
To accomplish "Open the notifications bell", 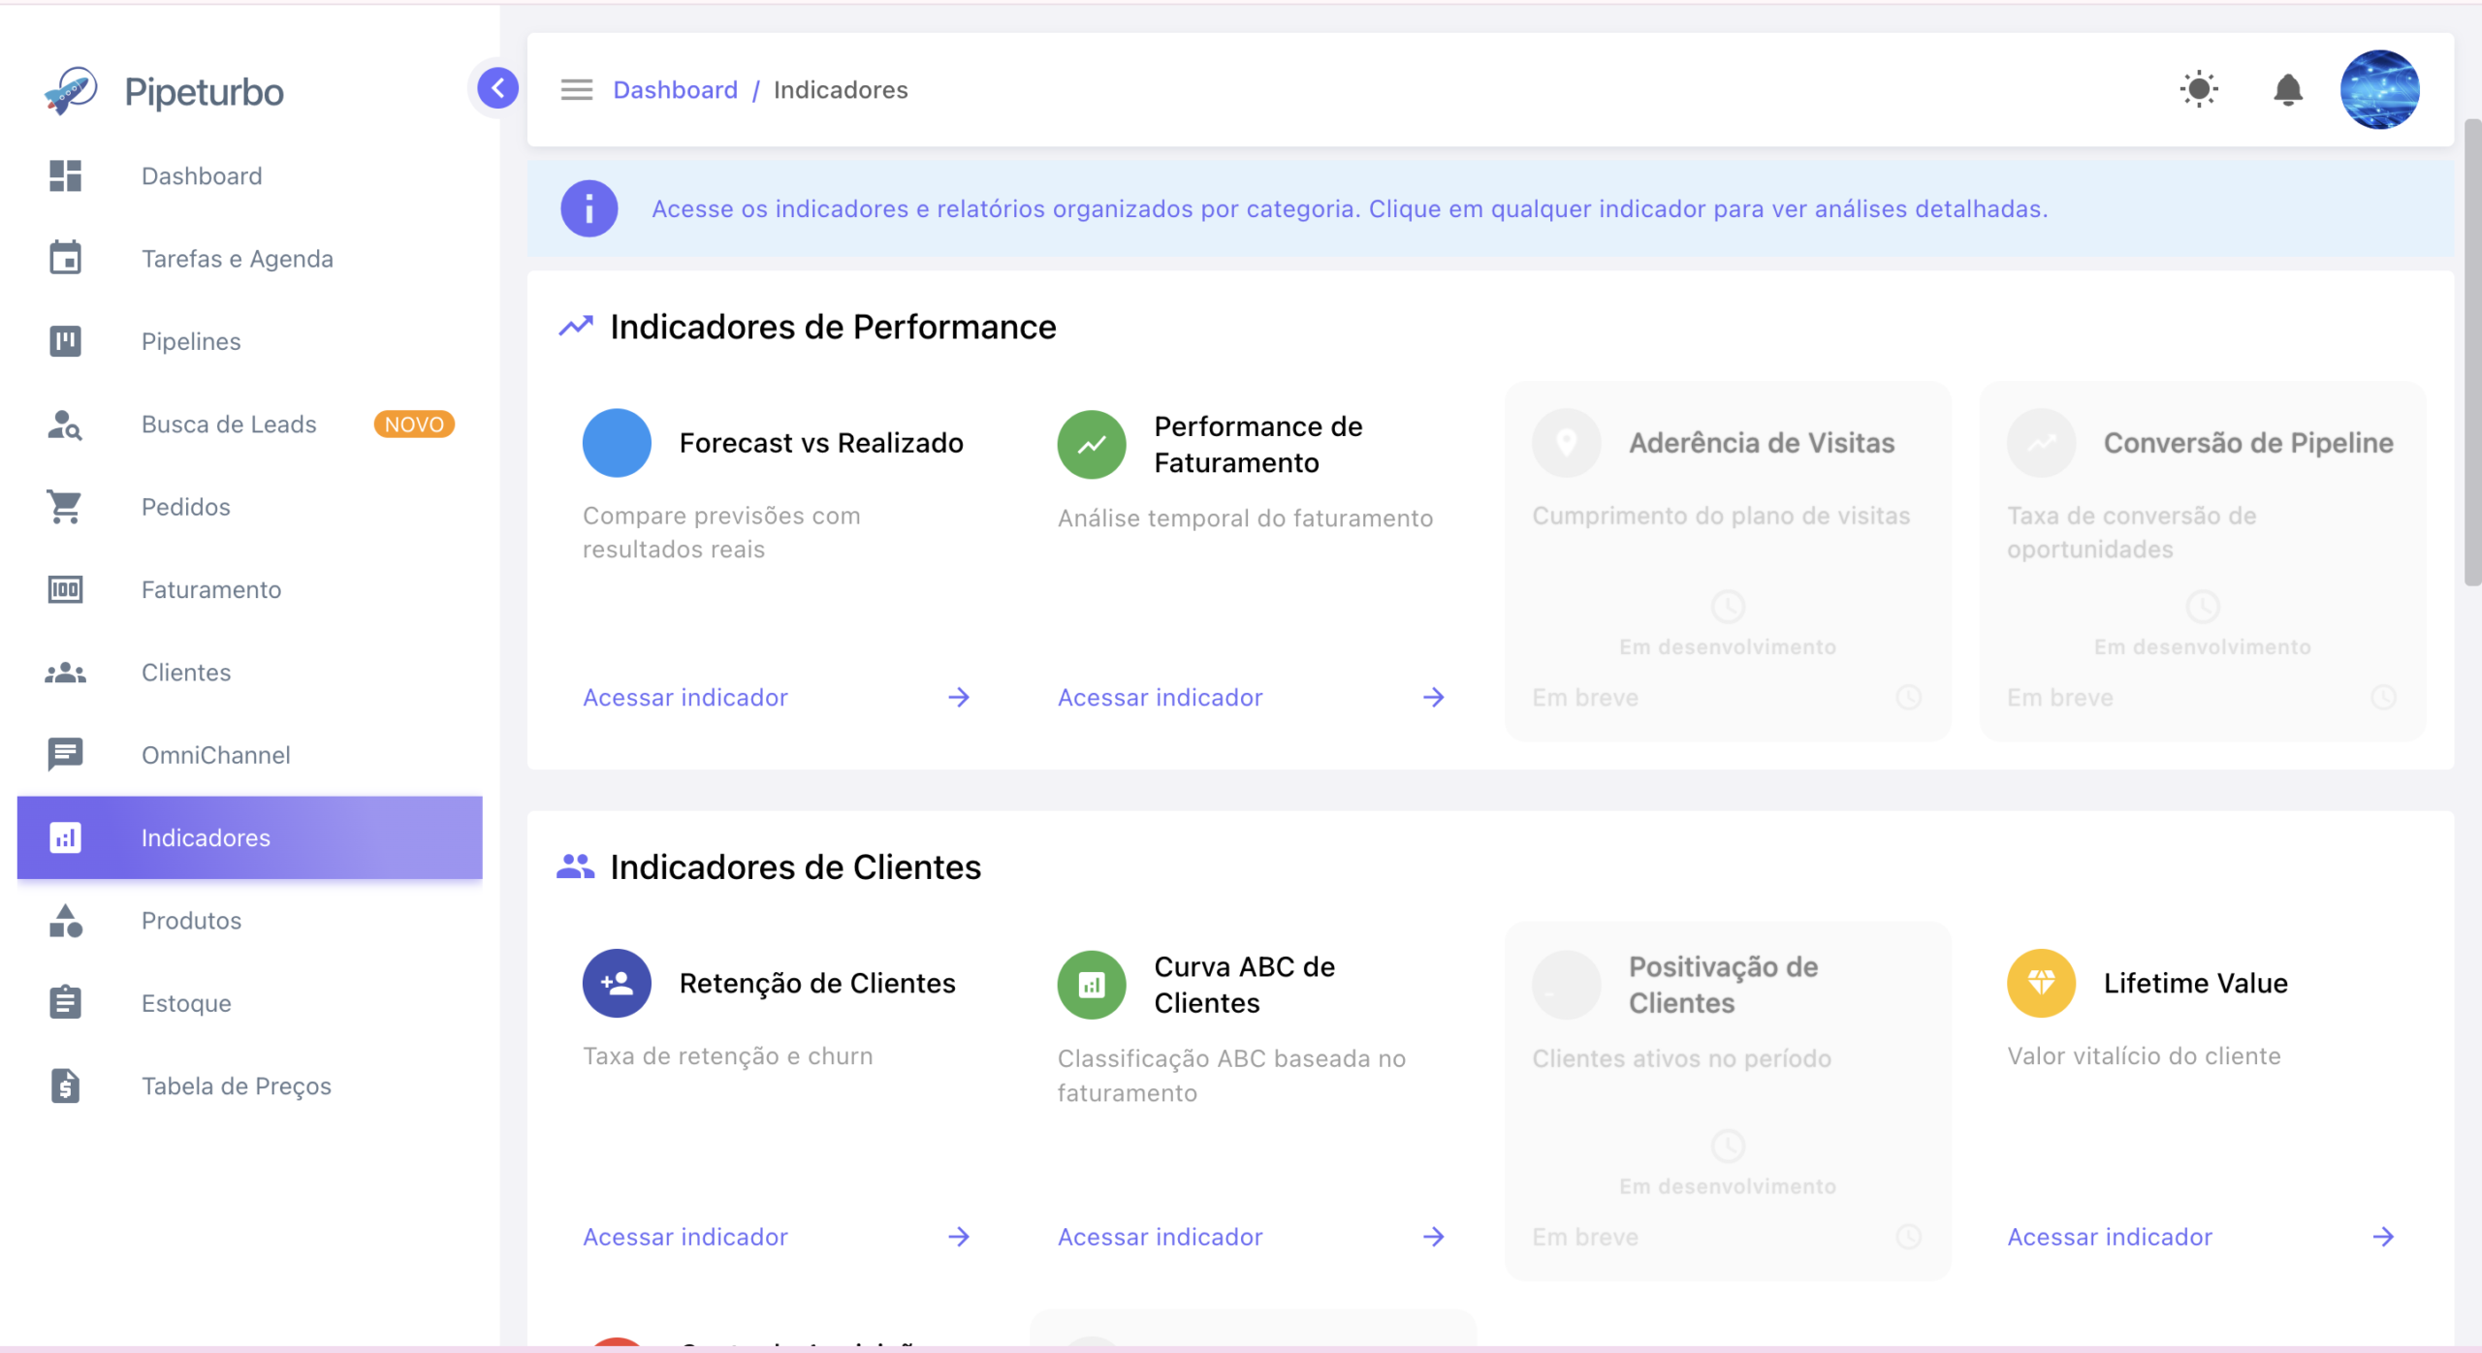I will point(2288,89).
